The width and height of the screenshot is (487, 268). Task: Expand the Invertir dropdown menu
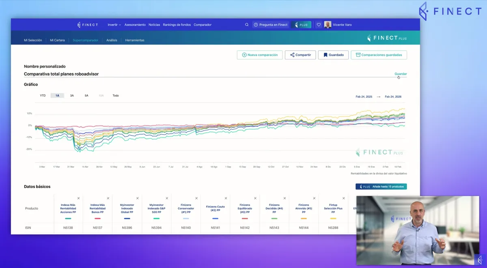tap(114, 25)
